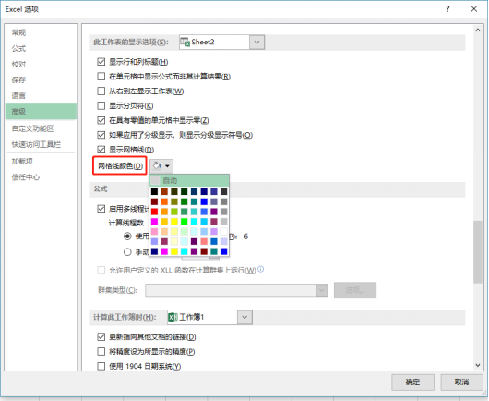
Task: Click the vertical scrollbar thumb
Action: (477, 251)
